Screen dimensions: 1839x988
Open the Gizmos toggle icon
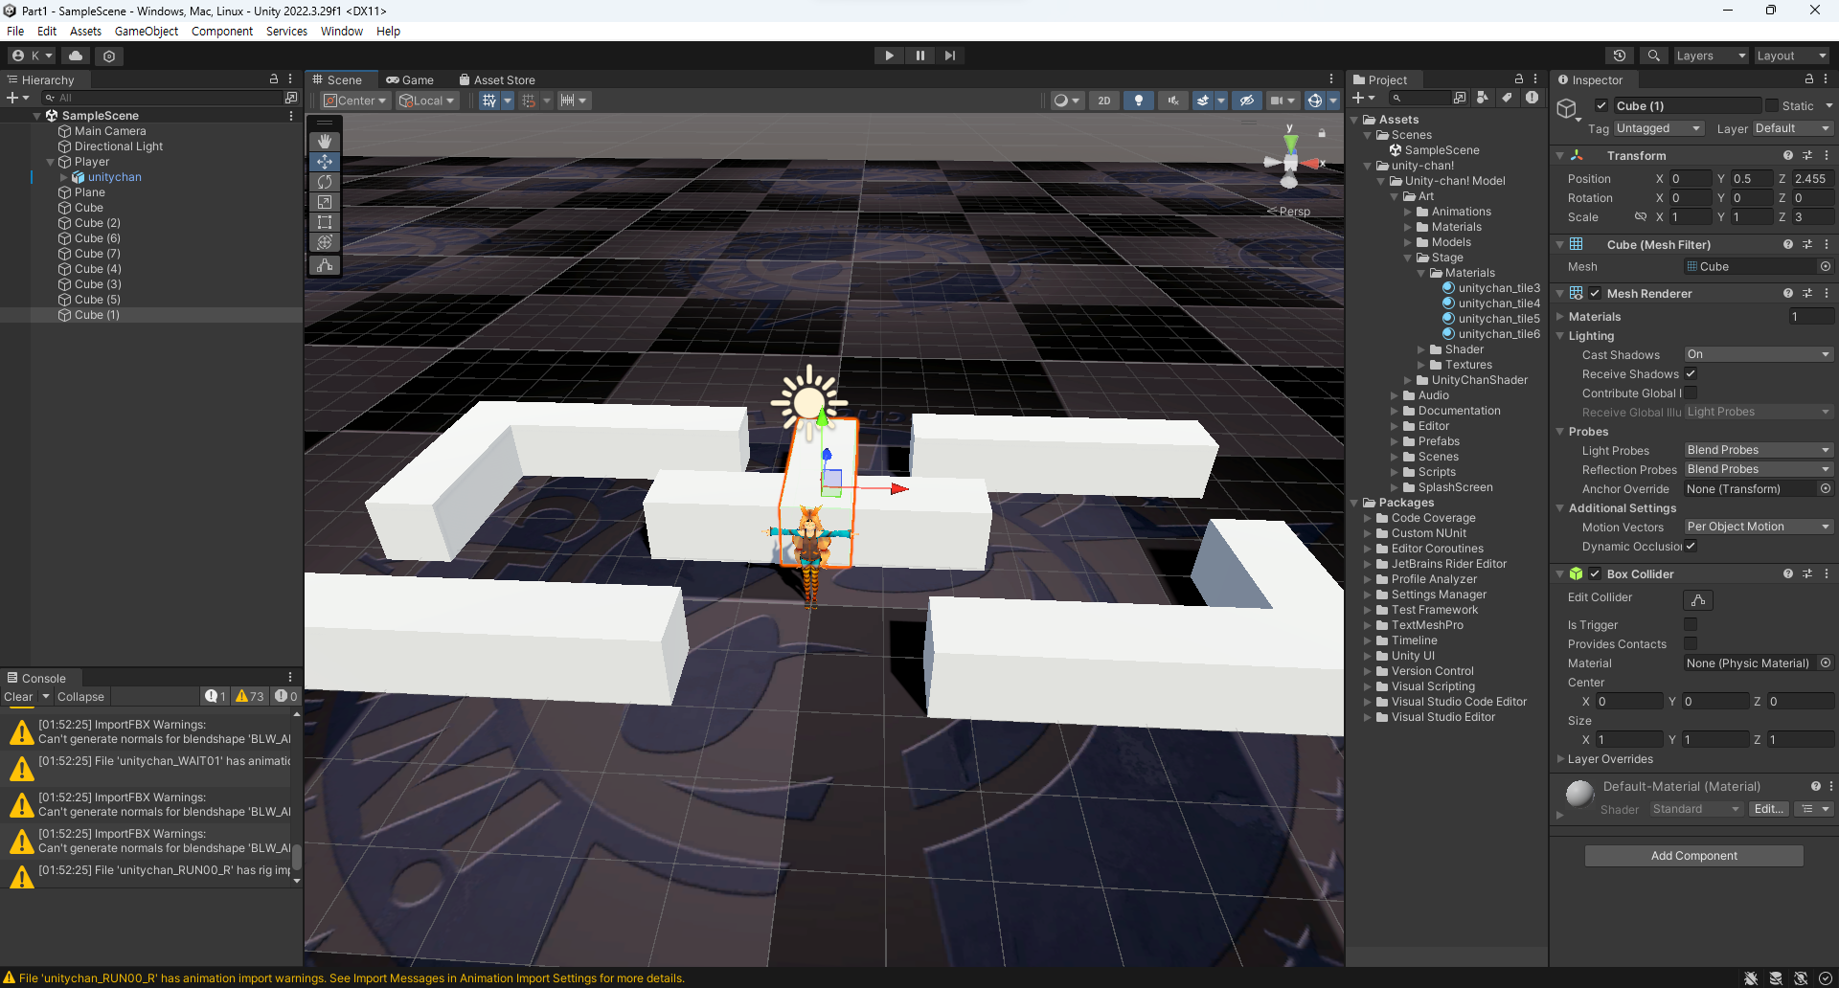pyautogui.click(x=1315, y=101)
